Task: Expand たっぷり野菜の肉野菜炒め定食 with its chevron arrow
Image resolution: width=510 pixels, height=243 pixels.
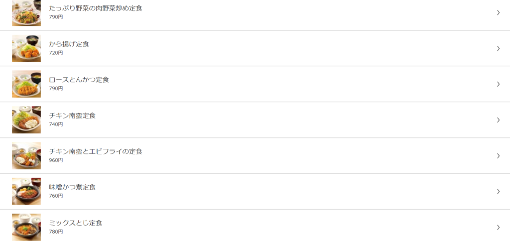Action: [498, 12]
